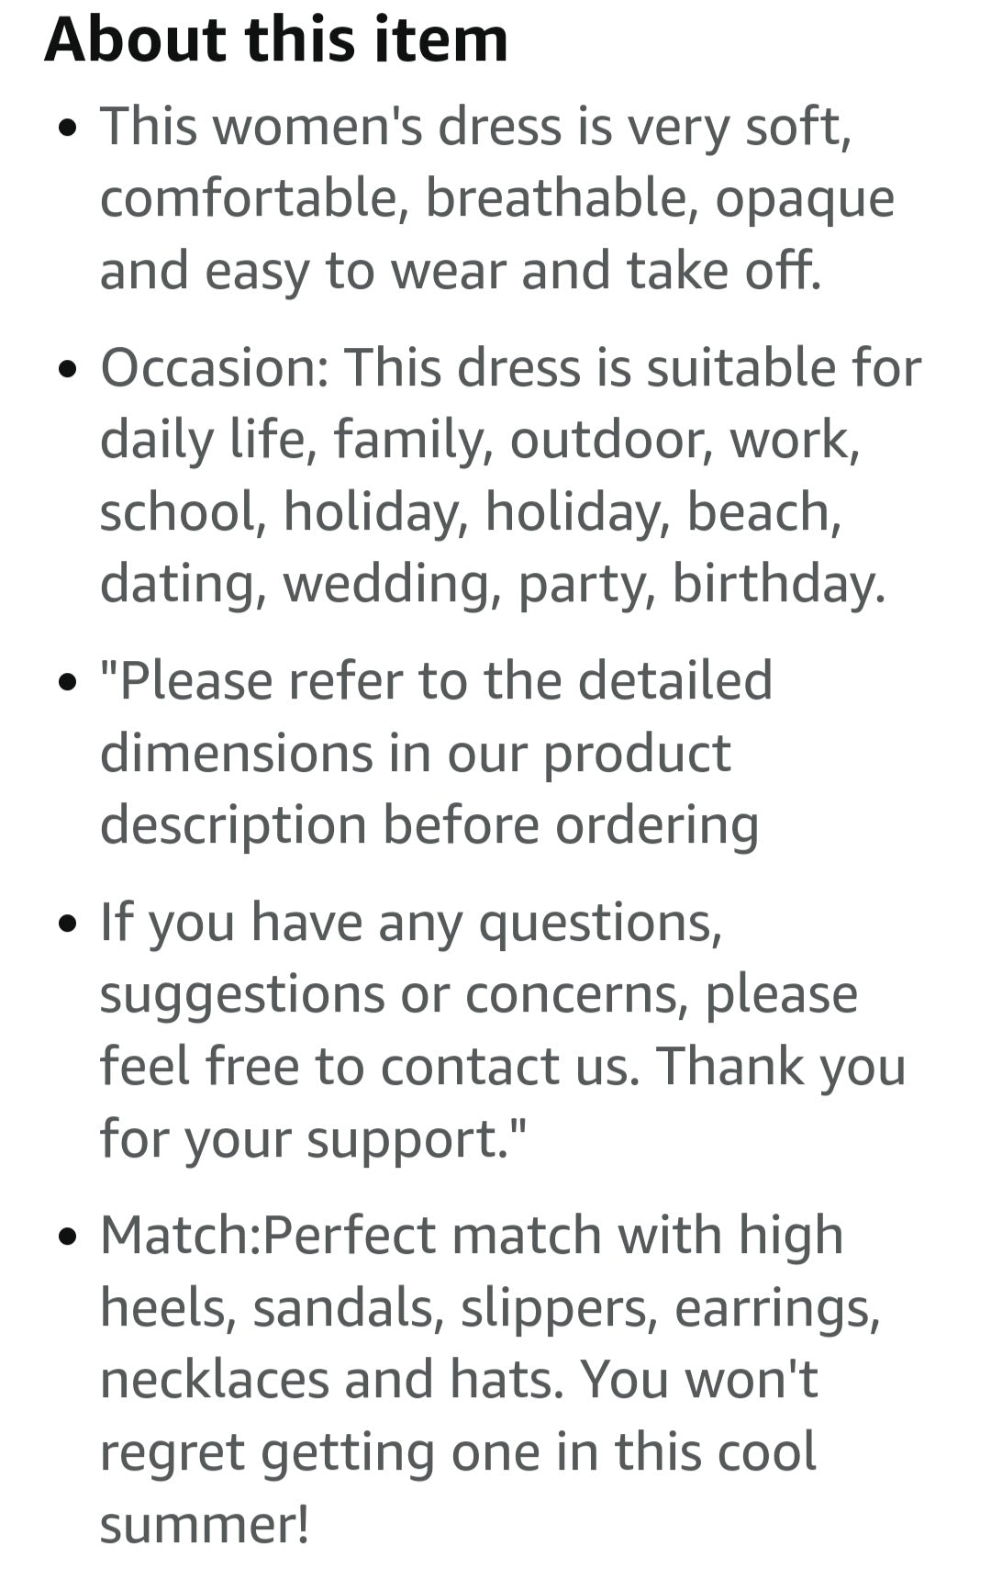Click the "Thank you" text
Screen dimensions: 991x1590
[780, 1067]
